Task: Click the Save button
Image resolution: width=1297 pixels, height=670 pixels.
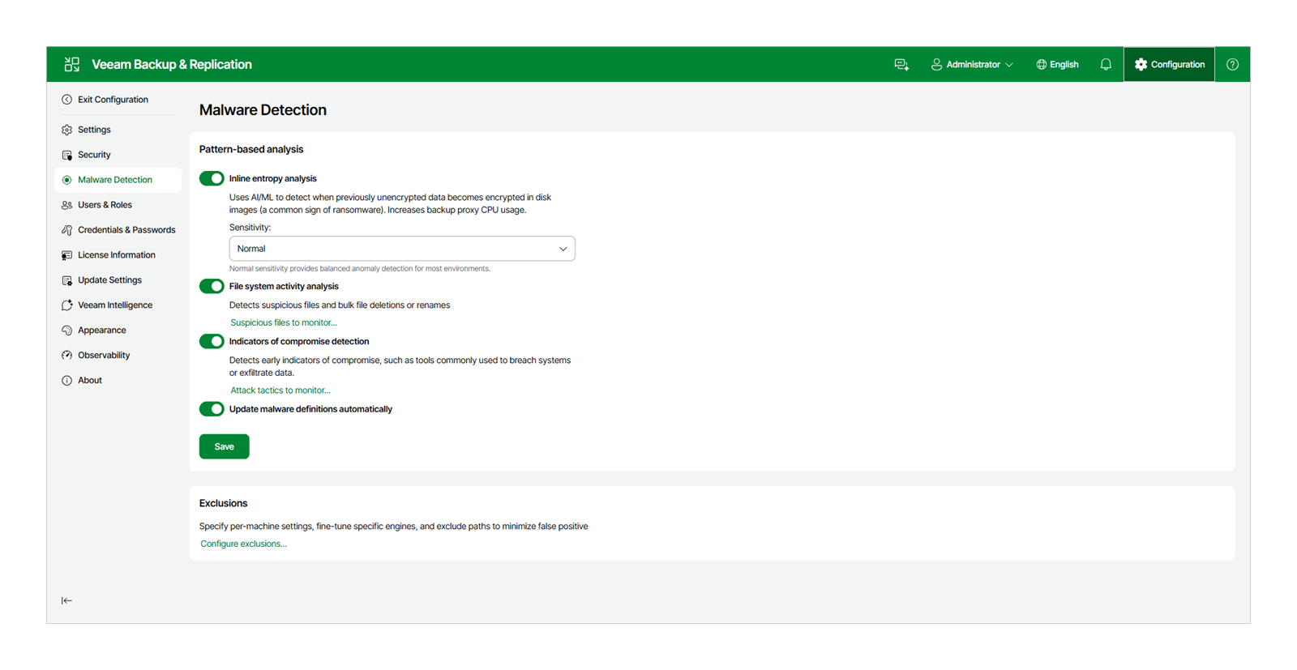Action: [x=225, y=446]
